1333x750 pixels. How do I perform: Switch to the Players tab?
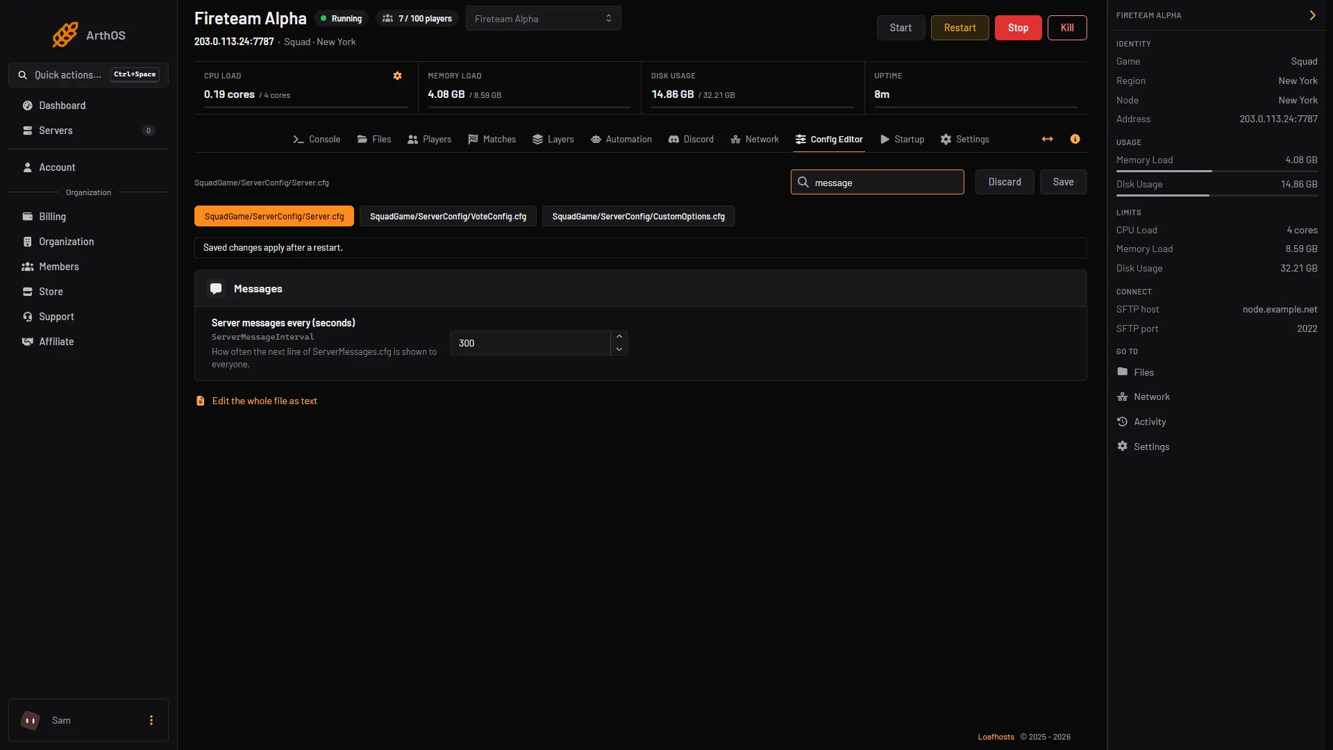pos(429,140)
